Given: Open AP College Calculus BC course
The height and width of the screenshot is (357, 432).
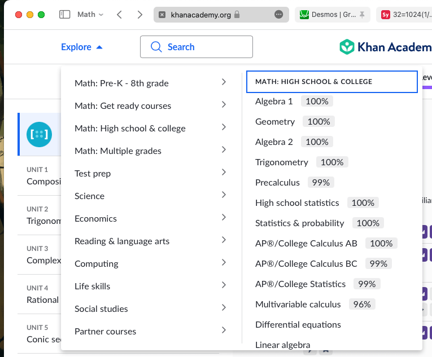Looking at the screenshot, I should (306, 264).
